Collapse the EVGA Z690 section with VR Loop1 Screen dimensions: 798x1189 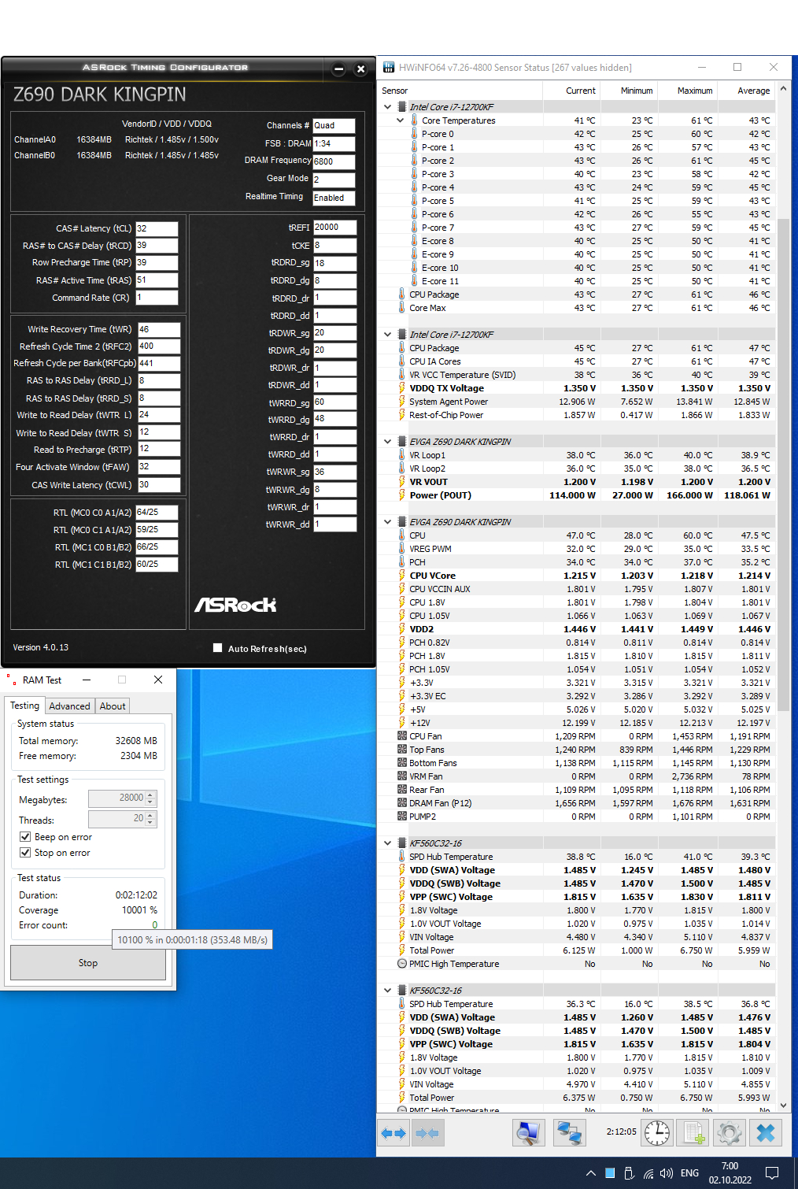coord(387,442)
